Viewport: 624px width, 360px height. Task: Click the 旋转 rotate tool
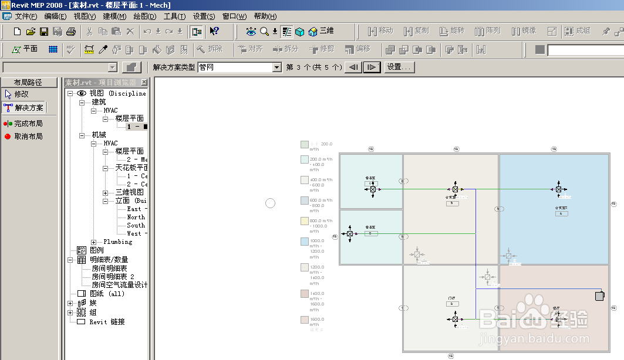click(452, 31)
